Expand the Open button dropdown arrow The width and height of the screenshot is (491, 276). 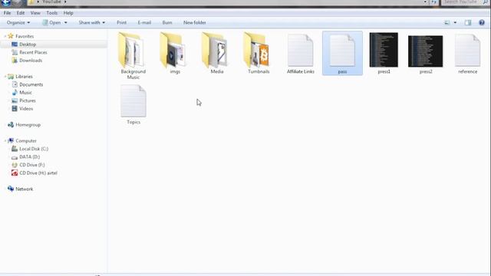click(x=65, y=22)
